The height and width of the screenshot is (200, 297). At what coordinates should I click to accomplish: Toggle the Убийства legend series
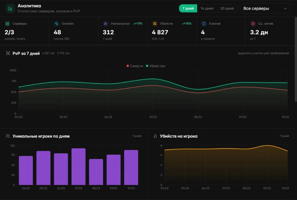coord(156,66)
